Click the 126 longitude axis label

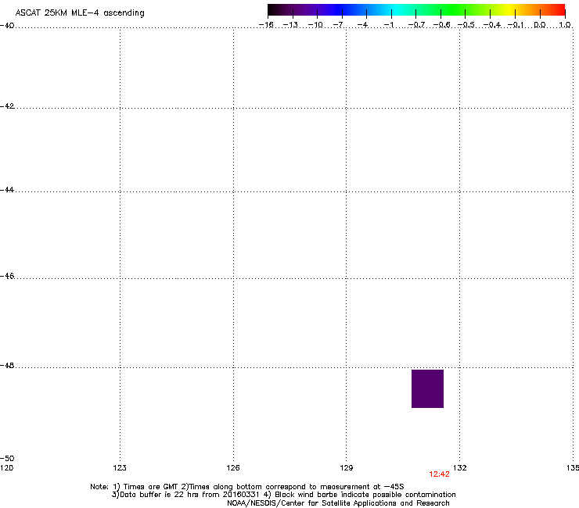point(233,468)
